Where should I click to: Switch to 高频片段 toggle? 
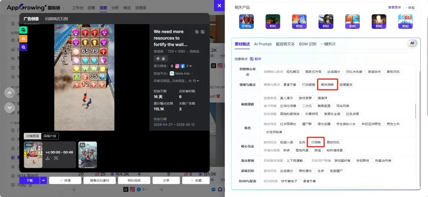pyautogui.click(x=50, y=136)
